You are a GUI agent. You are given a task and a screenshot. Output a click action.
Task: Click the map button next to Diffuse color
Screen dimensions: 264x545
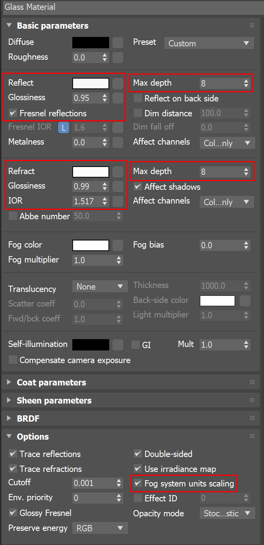tap(118, 42)
